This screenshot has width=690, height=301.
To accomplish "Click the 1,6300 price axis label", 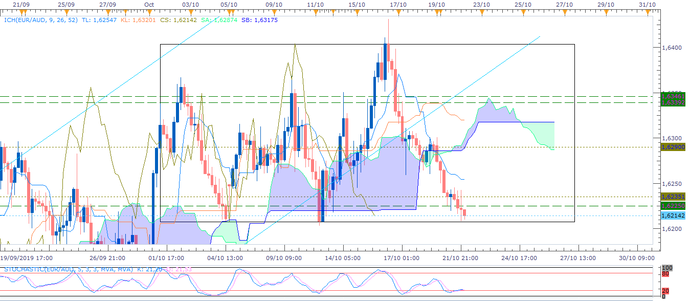I will (x=672, y=138).
